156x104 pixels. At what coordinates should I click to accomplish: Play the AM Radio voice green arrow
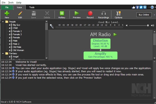point(115,34)
